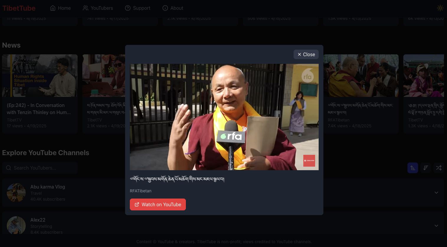Viewport: 447px width, 247px height.
Task: Shuffle the channel list randomly
Action: [x=439, y=168]
